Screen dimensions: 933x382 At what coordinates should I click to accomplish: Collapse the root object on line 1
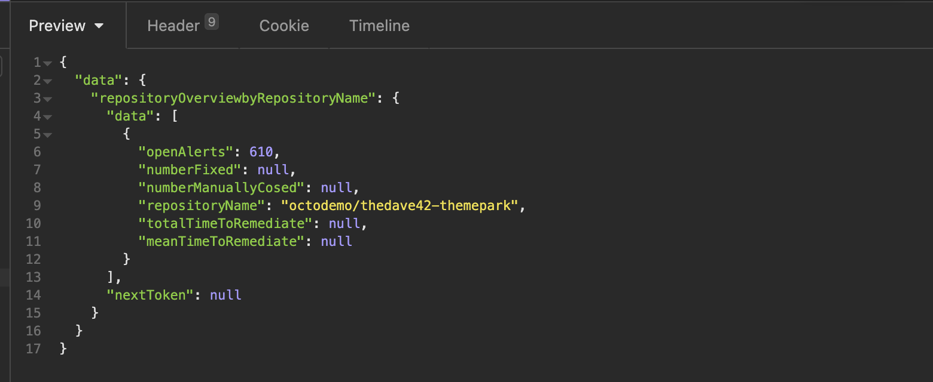(x=48, y=63)
